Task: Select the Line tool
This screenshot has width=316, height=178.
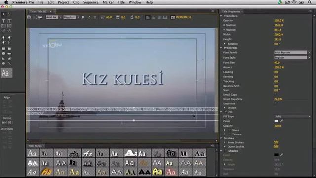Action: click(x=9, y=63)
